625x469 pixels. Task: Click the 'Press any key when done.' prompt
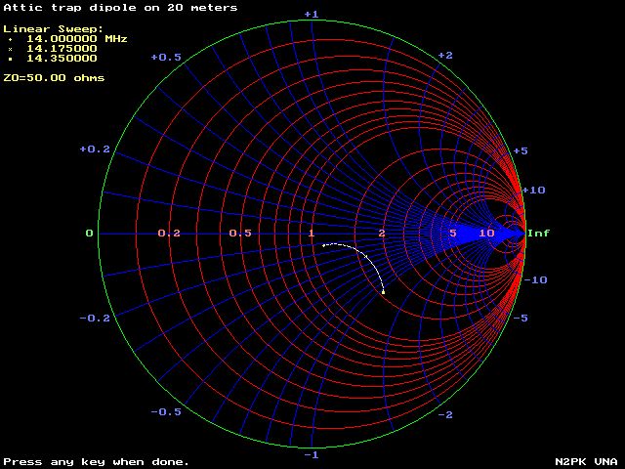pos(96,461)
